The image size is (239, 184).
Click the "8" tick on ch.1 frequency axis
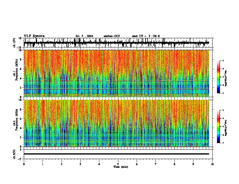click(x=21, y=60)
